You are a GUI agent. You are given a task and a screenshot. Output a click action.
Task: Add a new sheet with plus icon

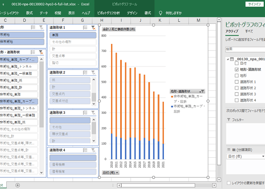click(17, 185)
